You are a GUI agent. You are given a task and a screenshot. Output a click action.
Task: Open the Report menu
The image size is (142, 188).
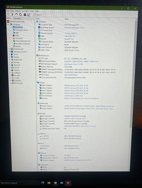point(18,11)
